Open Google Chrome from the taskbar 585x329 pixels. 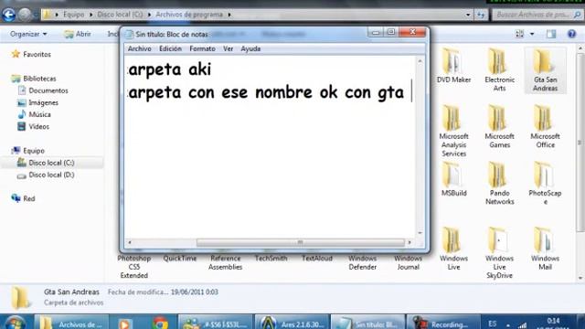(x=160, y=323)
